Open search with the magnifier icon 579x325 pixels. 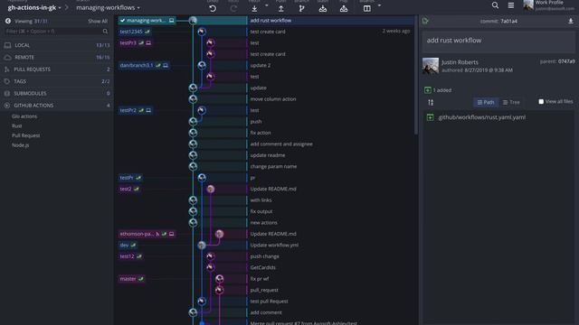tap(495, 5)
